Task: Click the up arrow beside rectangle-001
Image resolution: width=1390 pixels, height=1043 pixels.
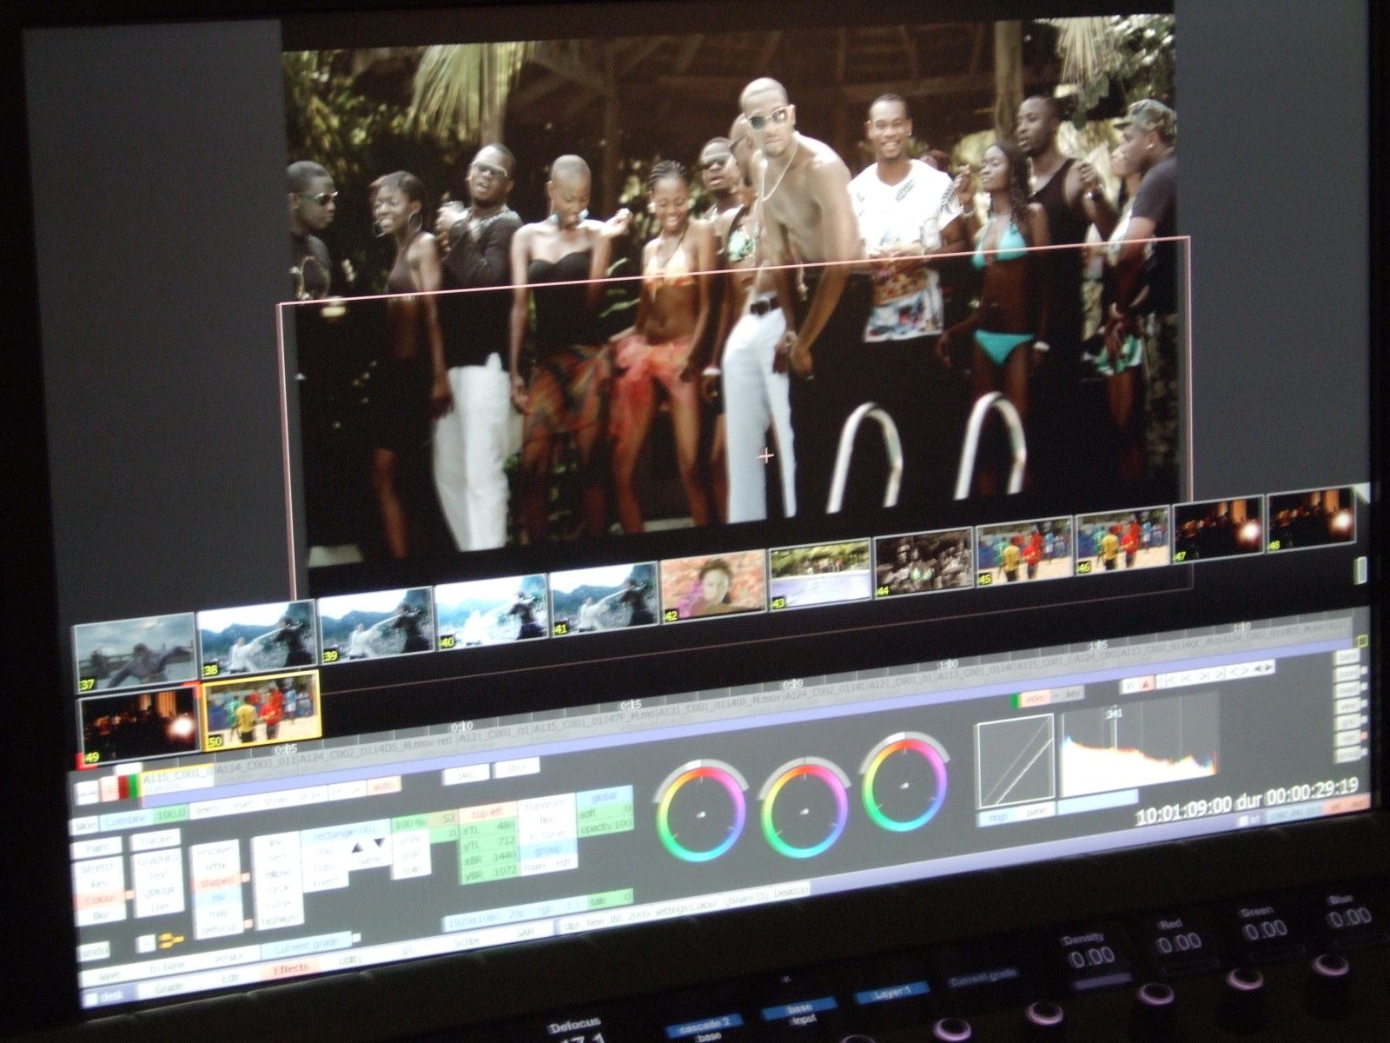Action: tap(357, 848)
